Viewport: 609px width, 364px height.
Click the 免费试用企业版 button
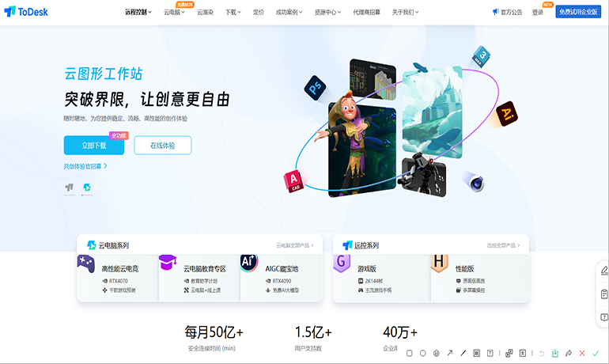[578, 12]
